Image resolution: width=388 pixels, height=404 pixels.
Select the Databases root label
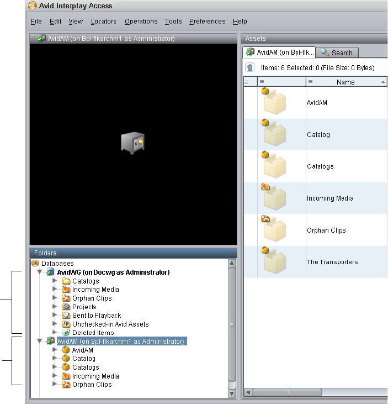click(x=57, y=263)
